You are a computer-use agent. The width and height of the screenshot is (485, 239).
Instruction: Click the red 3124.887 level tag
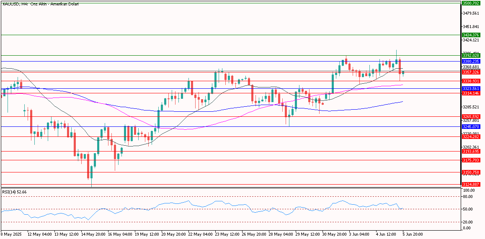470,184
